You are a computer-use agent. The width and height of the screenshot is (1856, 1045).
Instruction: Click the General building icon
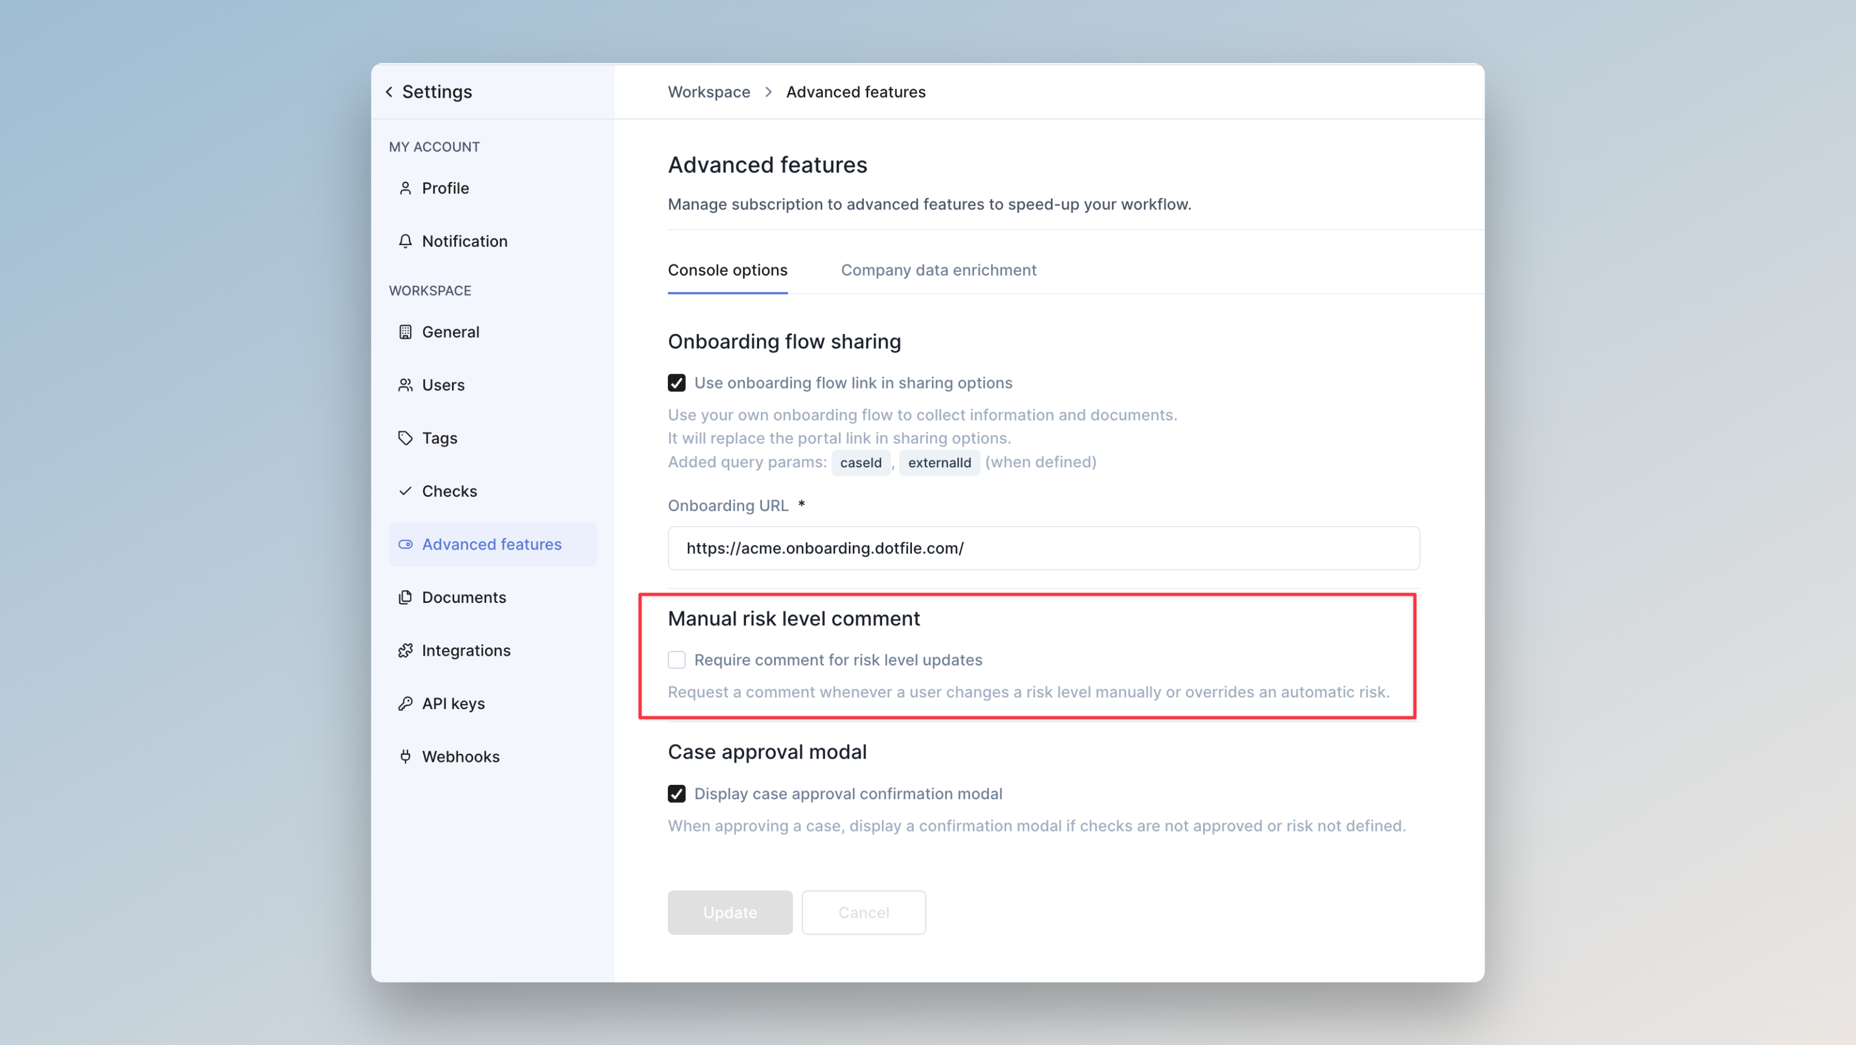405,332
